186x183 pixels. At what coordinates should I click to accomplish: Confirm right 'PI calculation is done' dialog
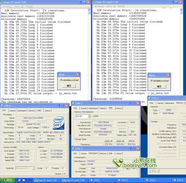point(159,87)
